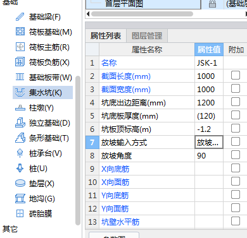This screenshot has height=238, width=247.
Task: Enable the 附加 checkbox for 坑底板厚度(mm)
Action: pos(236,115)
